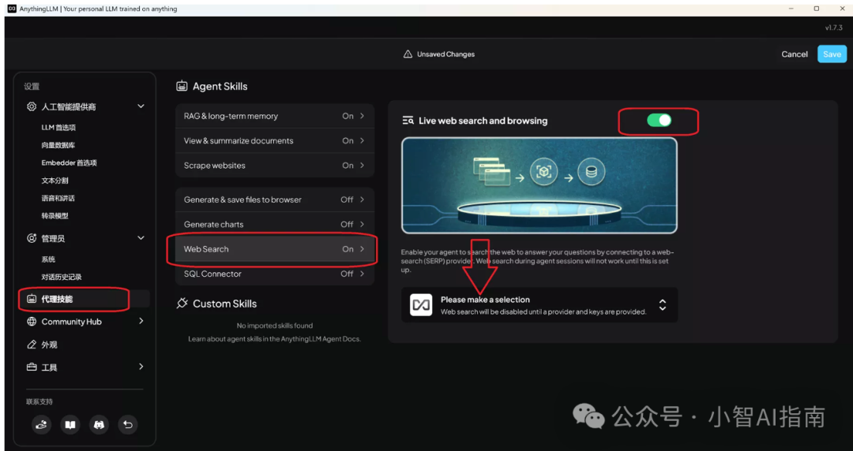Minimize the AnythingLLM window
853x451 pixels.
[x=789, y=9]
